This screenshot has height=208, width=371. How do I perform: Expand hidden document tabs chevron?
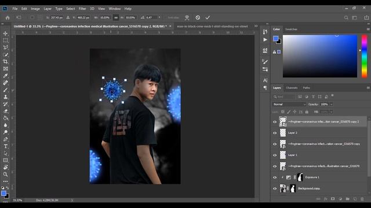(x=256, y=26)
